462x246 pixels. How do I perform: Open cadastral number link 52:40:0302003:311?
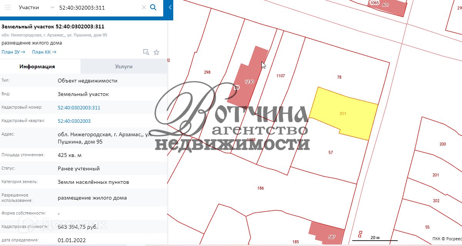[79, 108]
